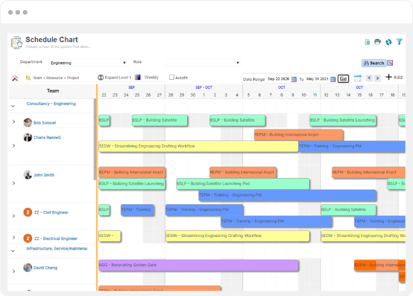Click the Go button
413x296 pixels.
tap(343, 78)
